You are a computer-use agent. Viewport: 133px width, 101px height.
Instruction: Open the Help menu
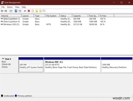click(x=24, y=7)
